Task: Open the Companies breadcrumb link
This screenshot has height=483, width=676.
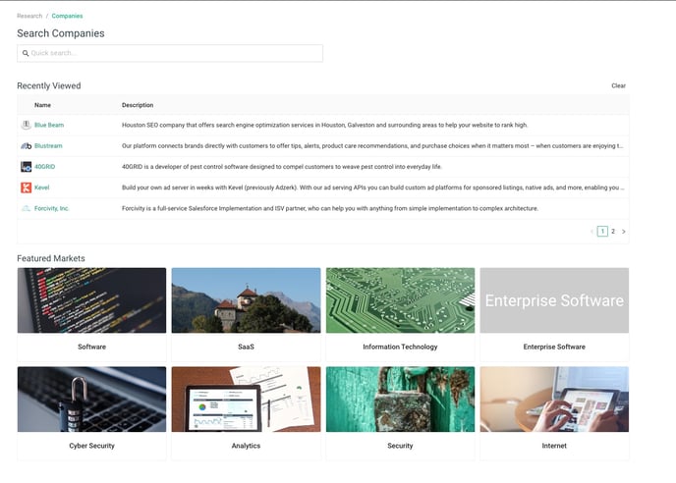Action: click(x=67, y=16)
